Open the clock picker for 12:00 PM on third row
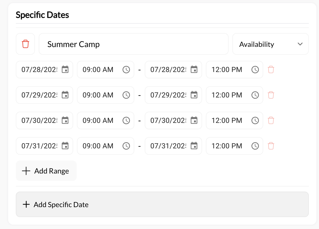The image size is (319, 229). [x=255, y=120]
